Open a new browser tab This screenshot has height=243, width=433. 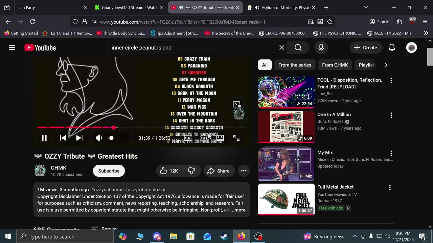pos(326,7)
